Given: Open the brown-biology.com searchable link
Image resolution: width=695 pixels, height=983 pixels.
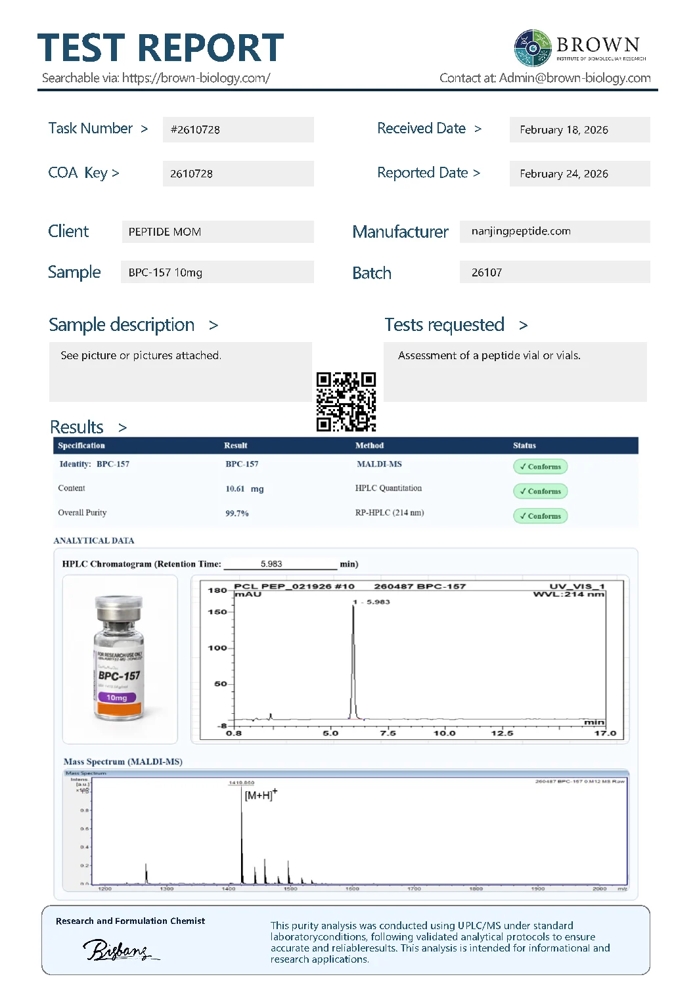Looking at the screenshot, I should [196, 77].
